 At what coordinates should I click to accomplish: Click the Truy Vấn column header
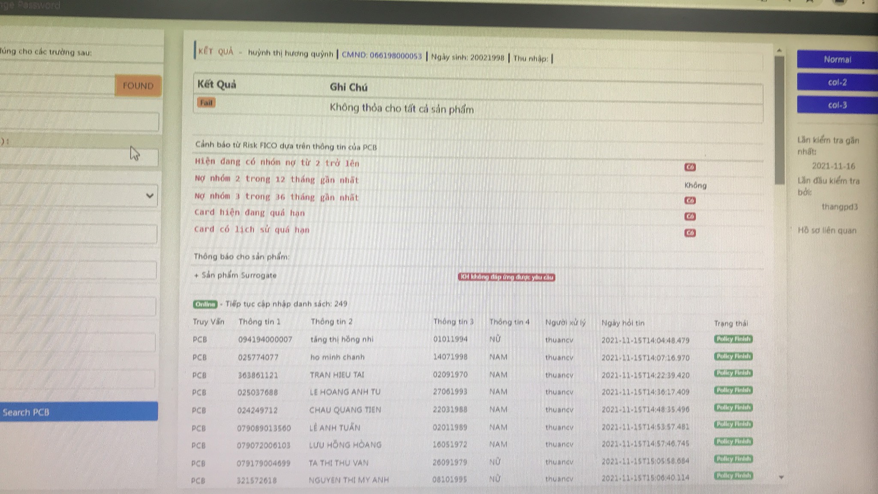[x=208, y=322]
